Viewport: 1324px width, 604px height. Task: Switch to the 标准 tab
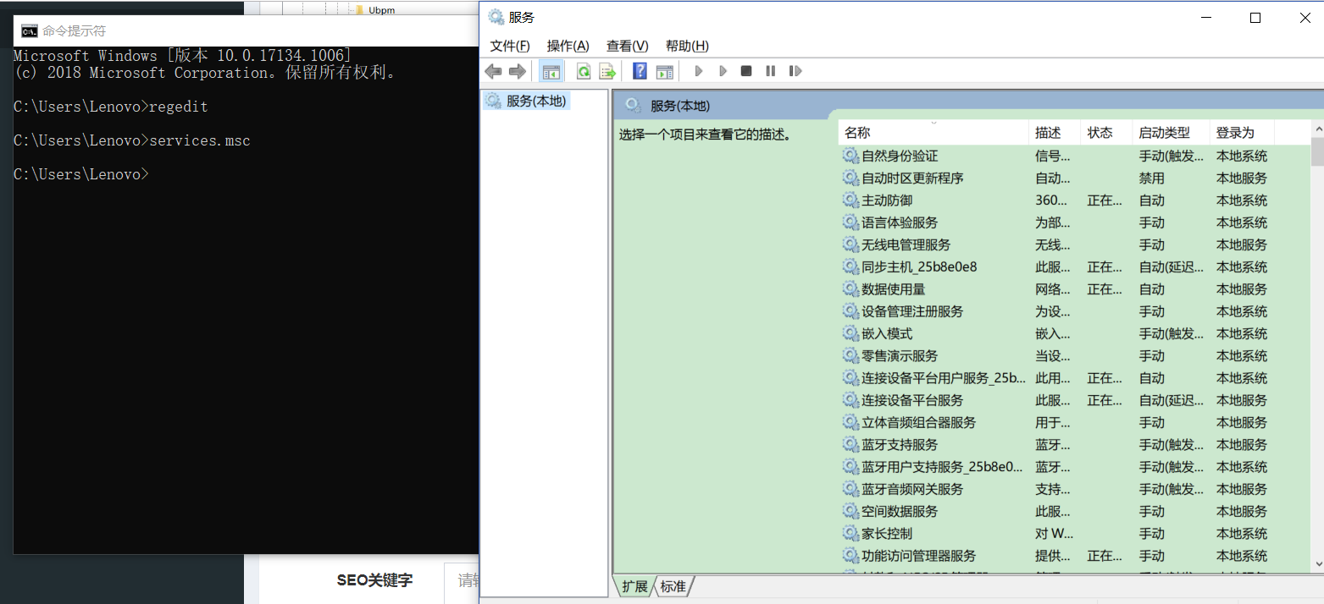[x=673, y=586]
